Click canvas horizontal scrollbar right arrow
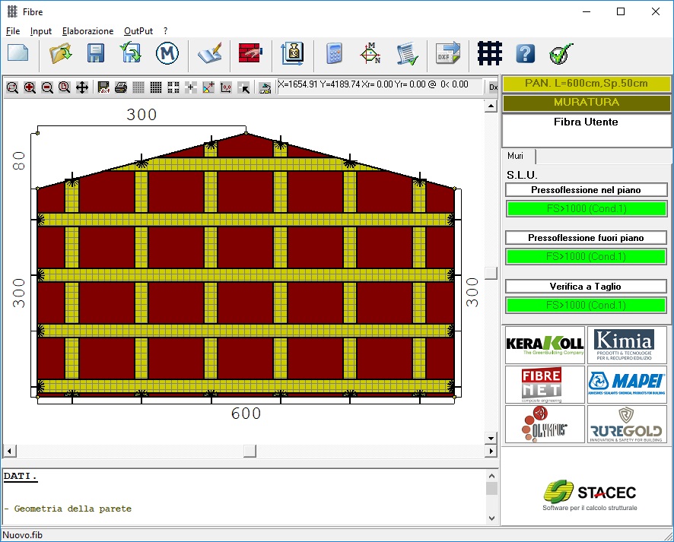Image resolution: width=674 pixels, height=542 pixels. (491, 451)
